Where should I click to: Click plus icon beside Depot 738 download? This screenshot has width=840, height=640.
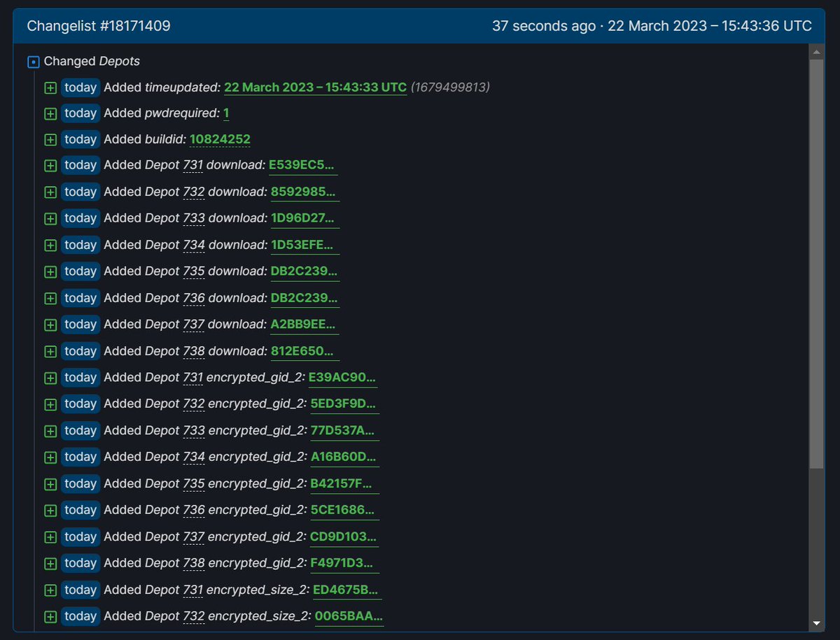pos(50,352)
